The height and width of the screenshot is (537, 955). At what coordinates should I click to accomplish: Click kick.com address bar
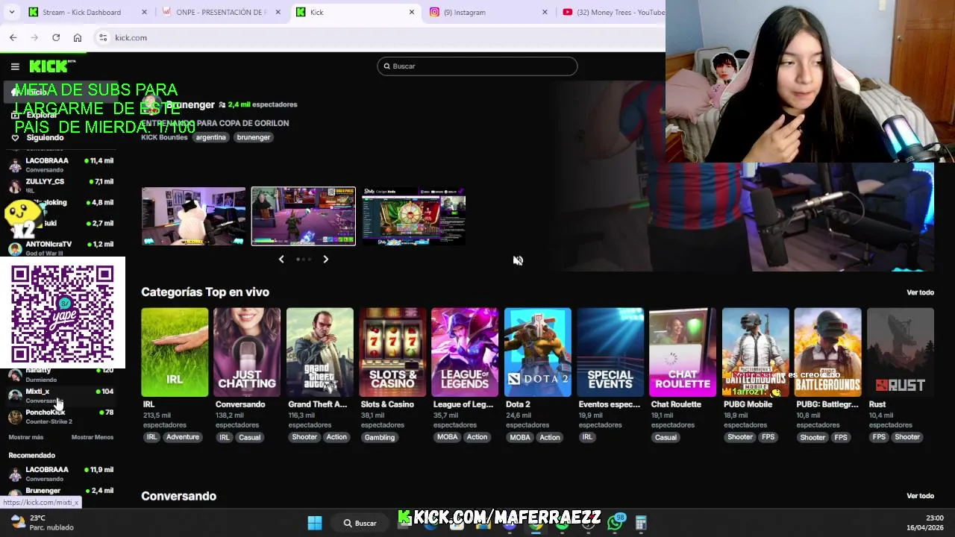coord(381,37)
